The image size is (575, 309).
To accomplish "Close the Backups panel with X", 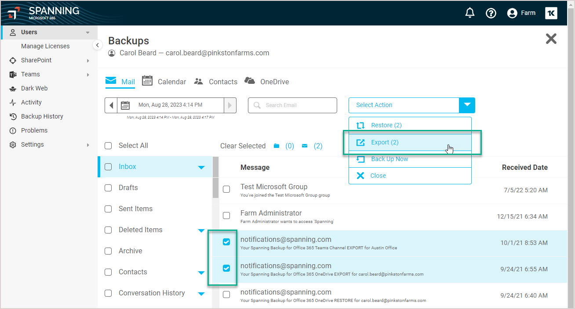I will [551, 39].
